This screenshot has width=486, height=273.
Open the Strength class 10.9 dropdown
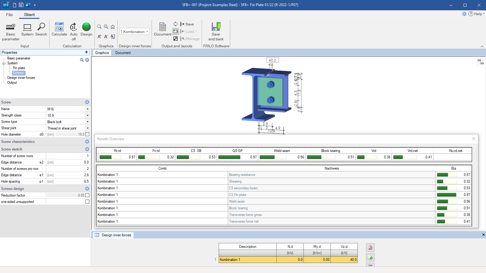(87, 115)
